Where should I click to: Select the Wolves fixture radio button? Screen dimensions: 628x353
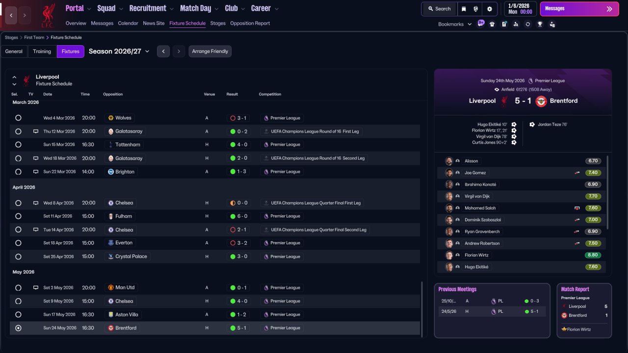coord(18,118)
